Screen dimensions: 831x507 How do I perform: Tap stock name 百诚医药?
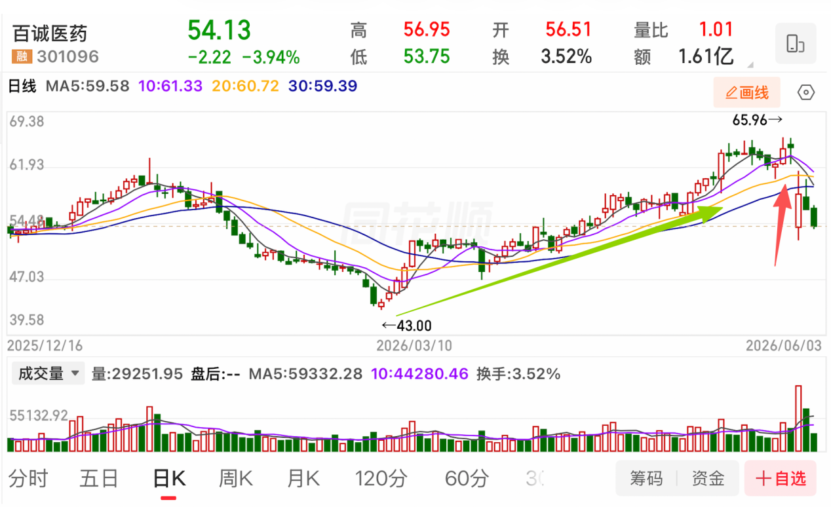pos(49,33)
